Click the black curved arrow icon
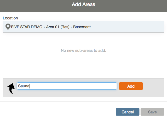 click(x=11, y=89)
